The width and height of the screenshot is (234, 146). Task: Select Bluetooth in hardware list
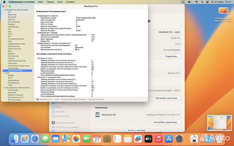pos(12,17)
